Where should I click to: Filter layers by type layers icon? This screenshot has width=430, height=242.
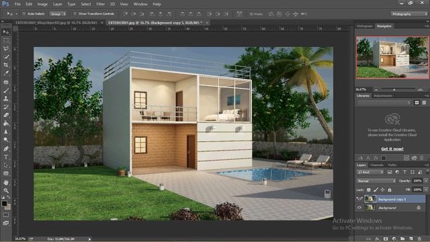coord(404,172)
